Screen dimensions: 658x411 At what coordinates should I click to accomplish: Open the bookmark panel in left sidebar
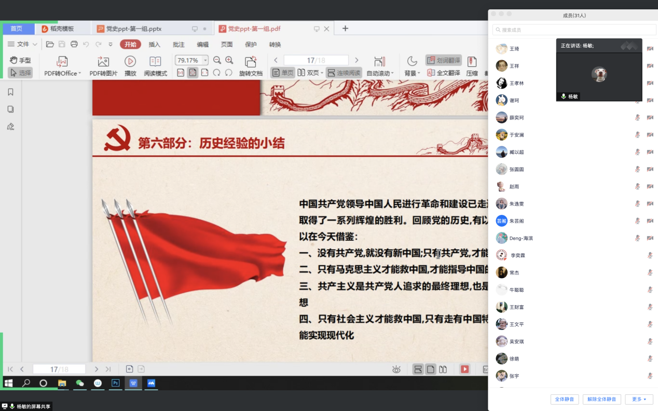pos(10,92)
